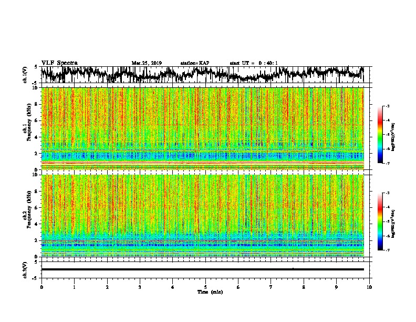416x322 pixels.
Task: Click time axis tick label "7"
Action: (x=271, y=287)
